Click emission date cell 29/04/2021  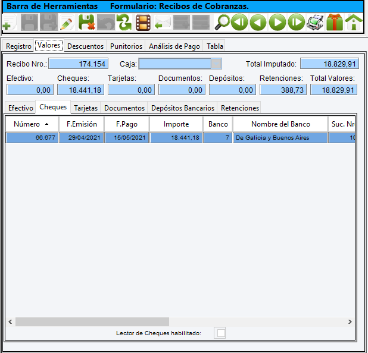coord(82,138)
